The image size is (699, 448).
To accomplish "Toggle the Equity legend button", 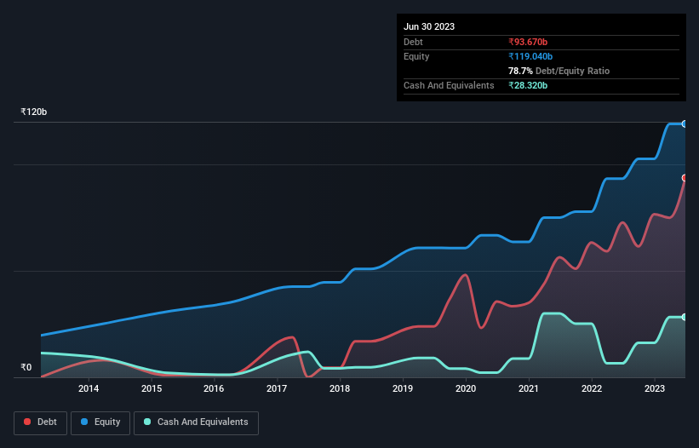I will coord(100,422).
